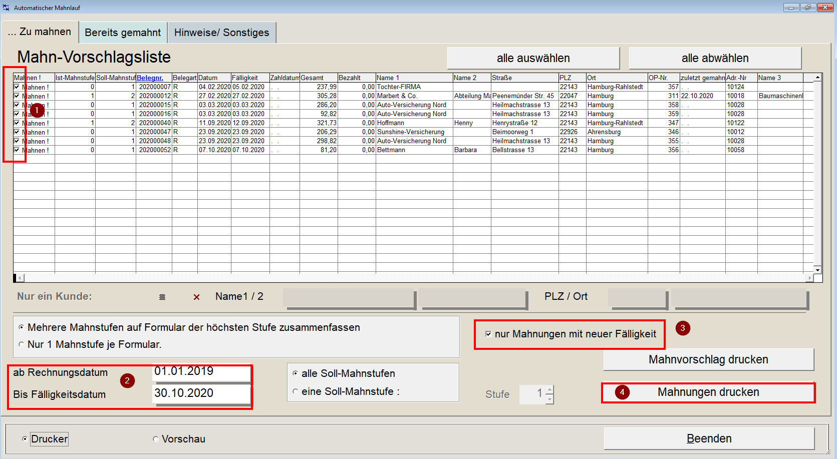This screenshot has width=837, height=459.
Task: Toggle the Mahnen checkbox for Beleg 202000007
Action: point(17,87)
